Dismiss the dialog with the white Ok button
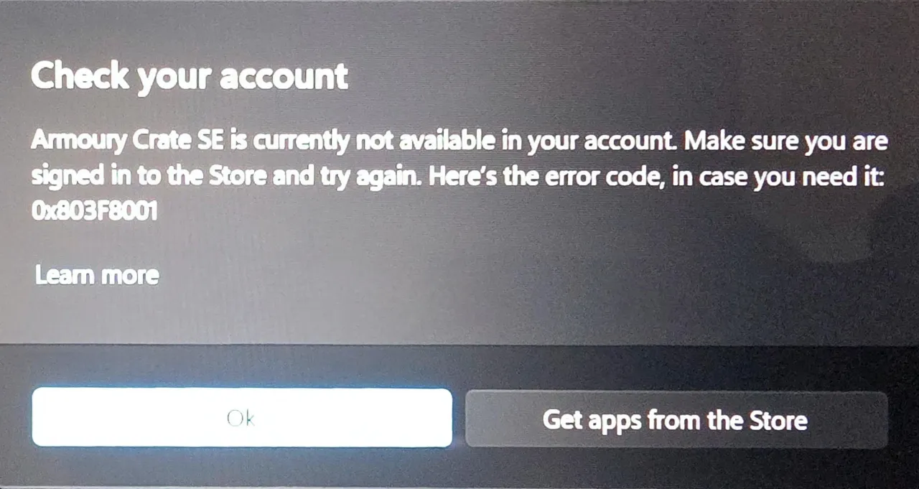This screenshot has width=919, height=489. [x=242, y=418]
